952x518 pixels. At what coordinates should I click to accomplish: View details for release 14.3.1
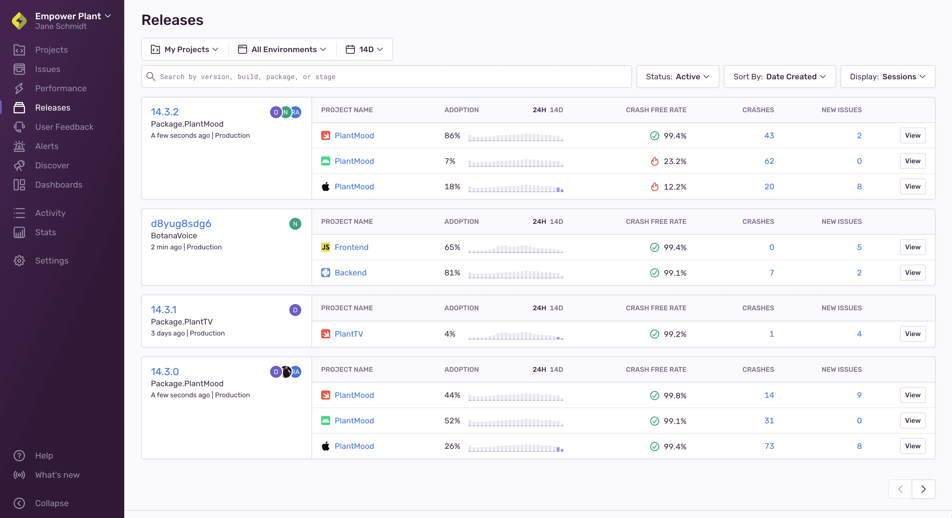point(913,334)
